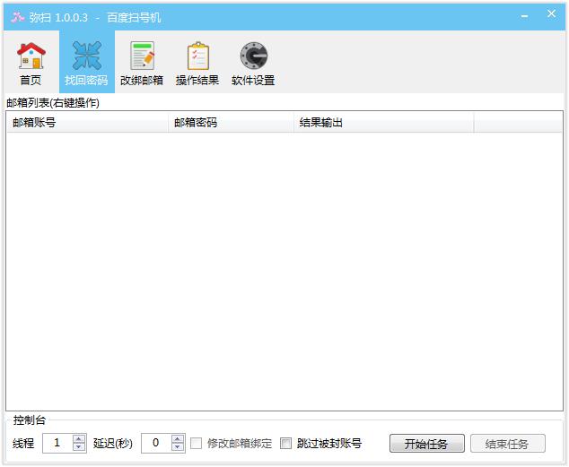The image size is (569, 467).
Task: Click the app logo in title bar
Action: coord(17,17)
